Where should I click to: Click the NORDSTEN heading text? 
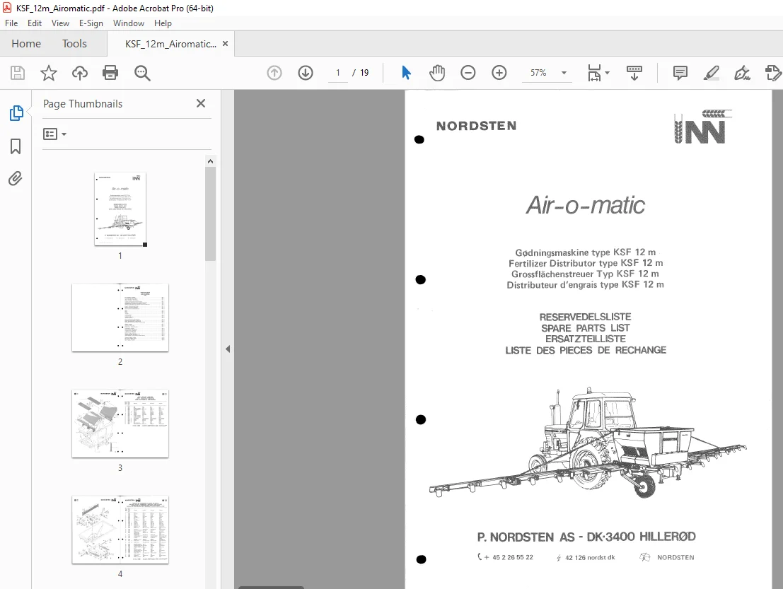click(x=477, y=126)
